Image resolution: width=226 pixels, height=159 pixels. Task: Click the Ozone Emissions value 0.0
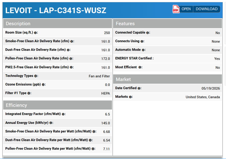pyautogui.click(x=107, y=85)
